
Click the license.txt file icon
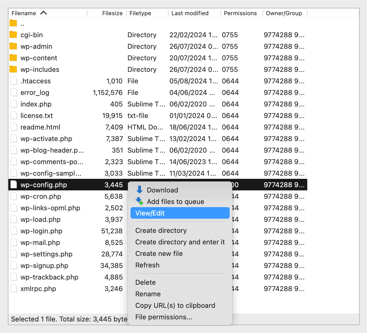coord(14,115)
